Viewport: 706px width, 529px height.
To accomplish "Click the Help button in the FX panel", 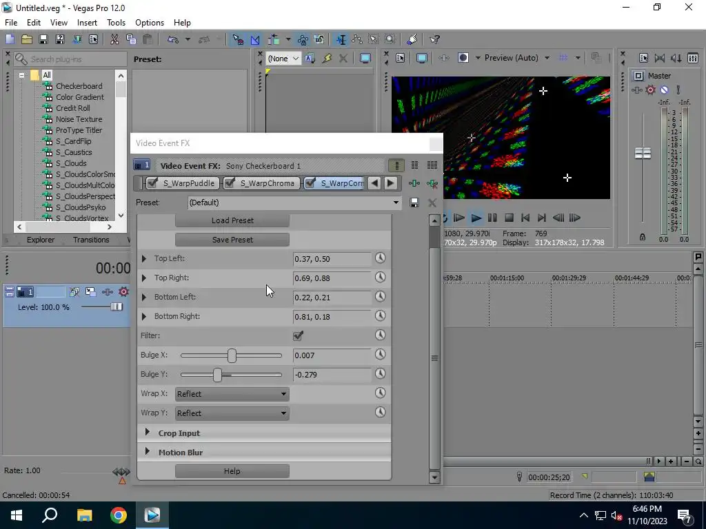I will point(232,471).
